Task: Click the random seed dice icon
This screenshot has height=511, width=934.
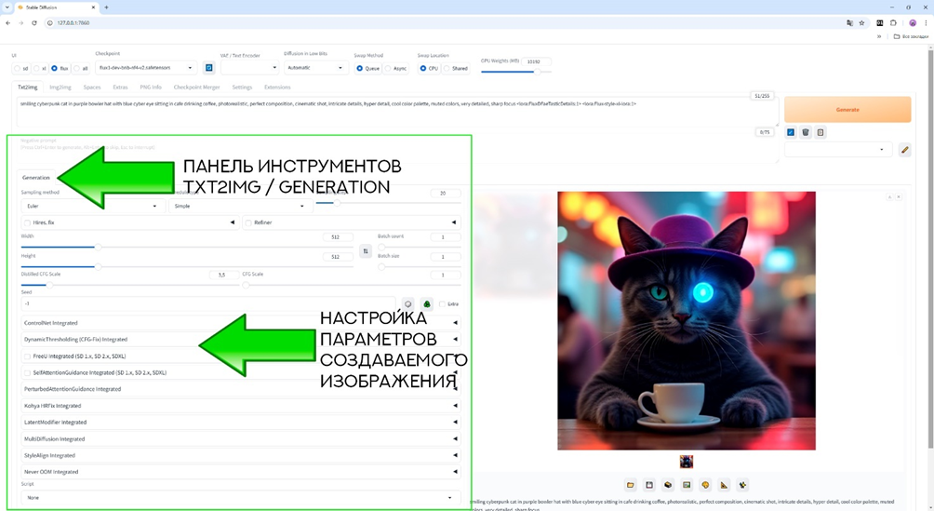Action: tap(407, 303)
